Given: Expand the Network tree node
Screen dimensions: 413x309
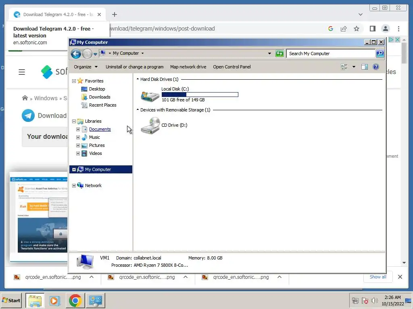Looking at the screenshot, I should 74,186.
